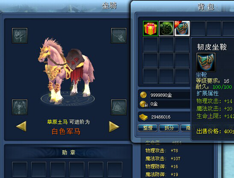Click the 拆分 split button
The width and height of the screenshot is (234, 178).
point(169,128)
